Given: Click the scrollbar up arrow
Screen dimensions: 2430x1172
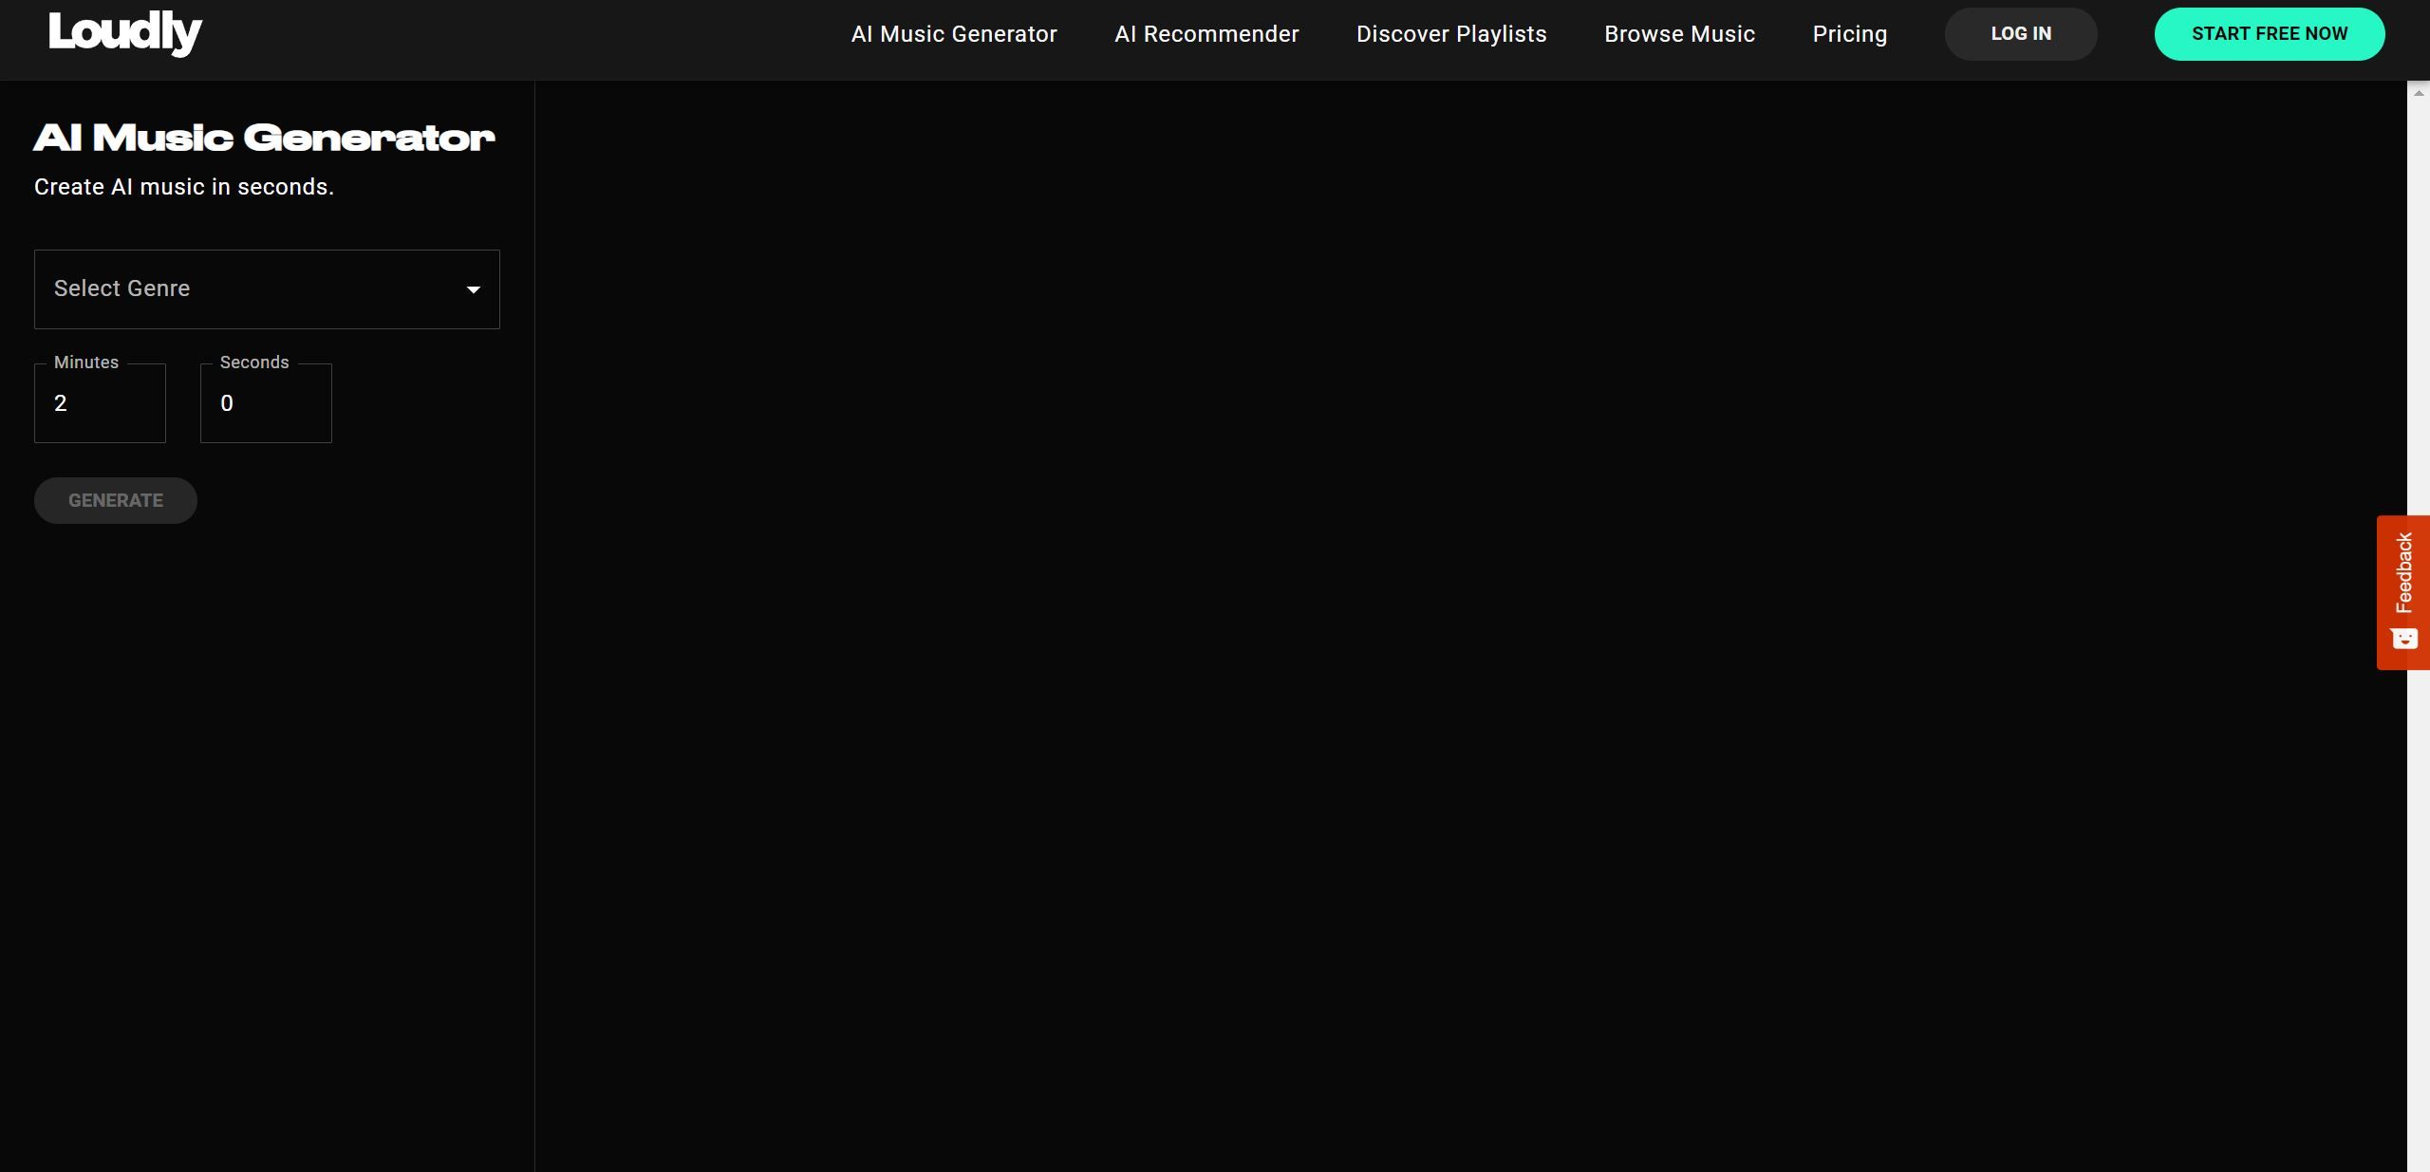Looking at the screenshot, I should 2418,92.
